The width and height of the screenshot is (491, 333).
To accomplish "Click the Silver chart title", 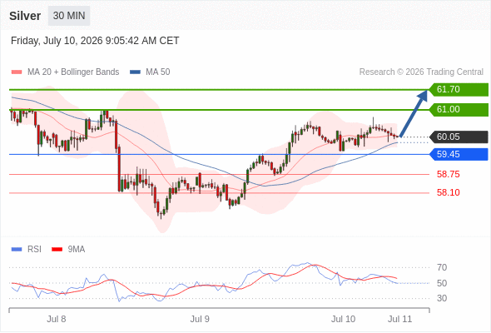I will [25, 16].
